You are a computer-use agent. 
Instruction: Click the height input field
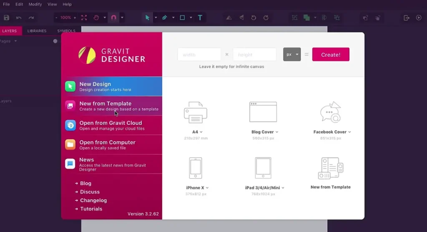[x=254, y=55]
